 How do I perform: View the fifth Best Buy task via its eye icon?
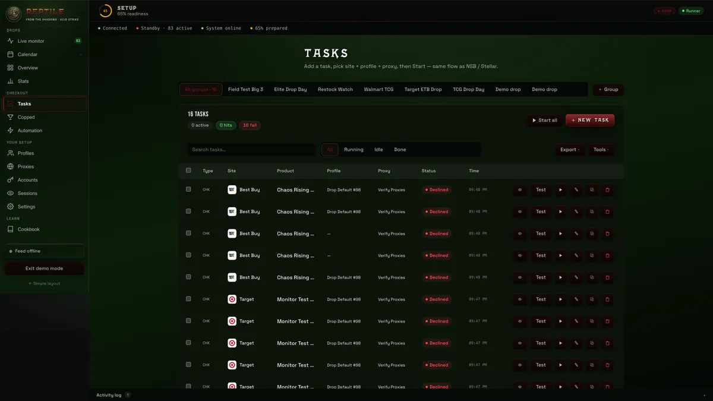520,277
